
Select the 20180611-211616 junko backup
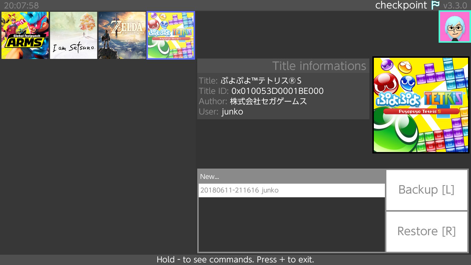292,190
